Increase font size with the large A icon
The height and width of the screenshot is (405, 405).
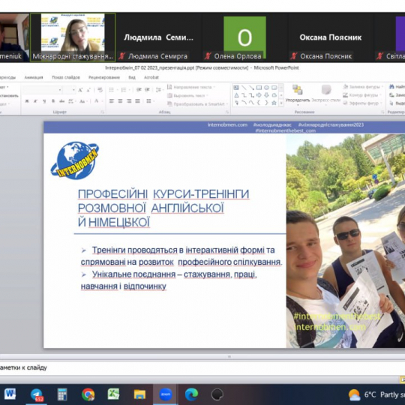coord(80,90)
